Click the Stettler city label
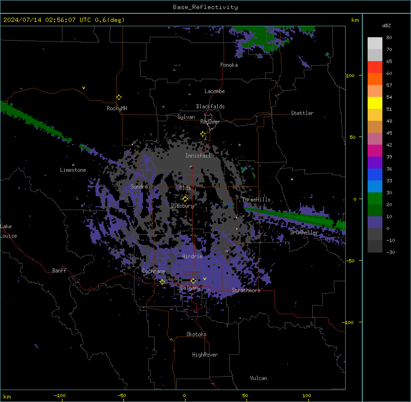The image size is (411, 402). pyautogui.click(x=302, y=113)
